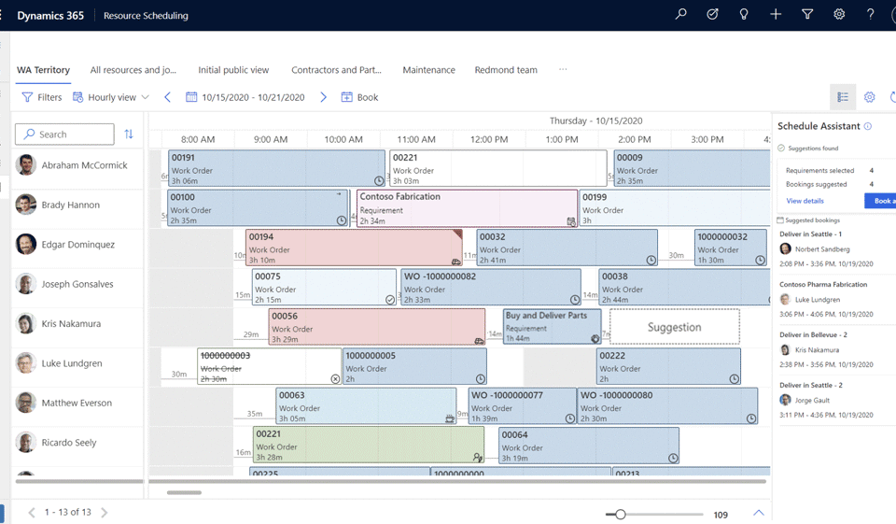This screenshot has width=896, height=524.
Task: Open work order WO -1000000077
Action: 523,406
